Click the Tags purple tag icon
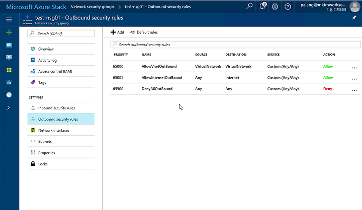 click(33, 82)
